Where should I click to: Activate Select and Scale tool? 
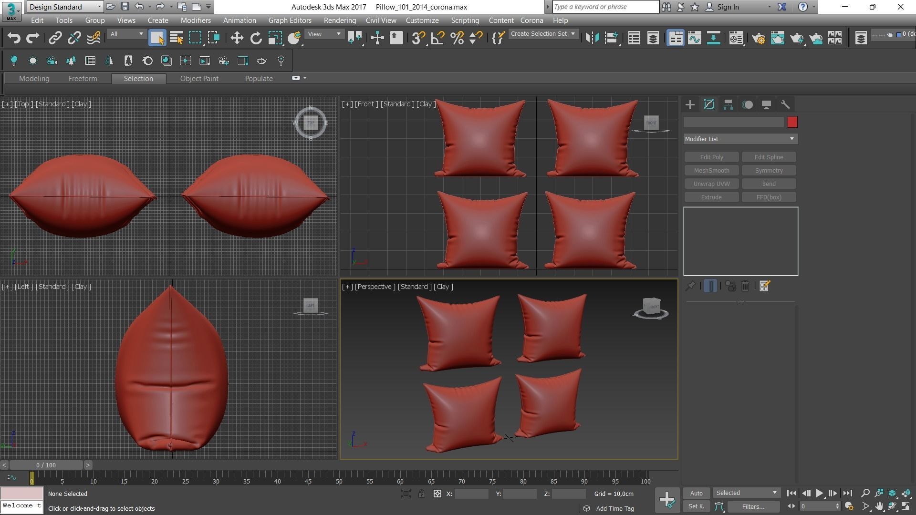point(275,38)
